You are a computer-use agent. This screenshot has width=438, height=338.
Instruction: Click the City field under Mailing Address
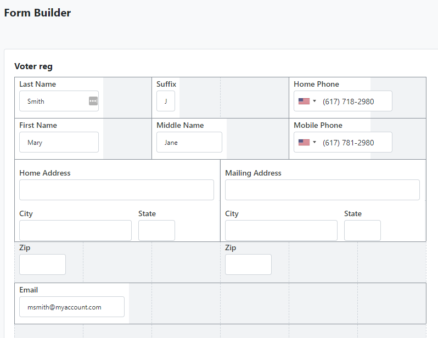coord(281,230)
